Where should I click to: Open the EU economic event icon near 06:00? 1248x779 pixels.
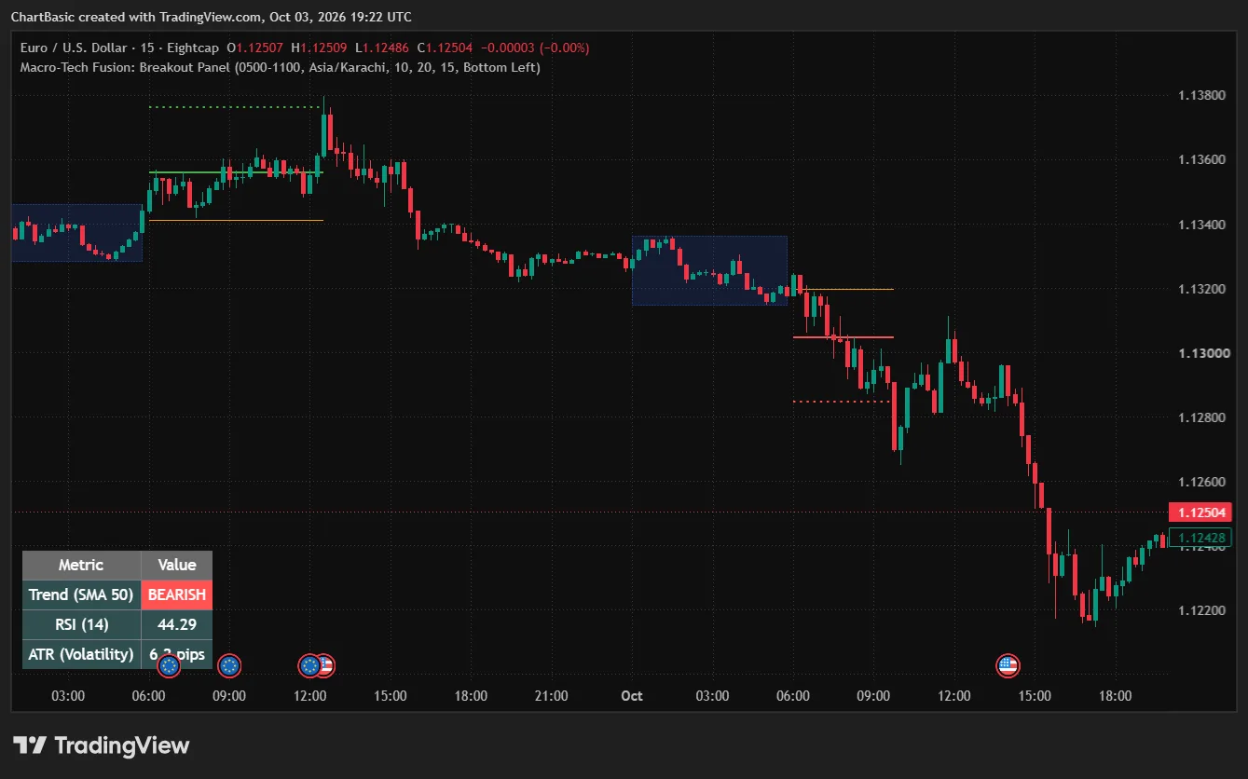coord(169,665)
